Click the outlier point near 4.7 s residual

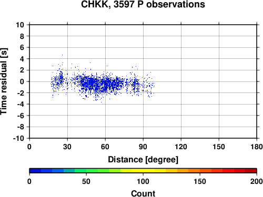[x=62, y=55]
